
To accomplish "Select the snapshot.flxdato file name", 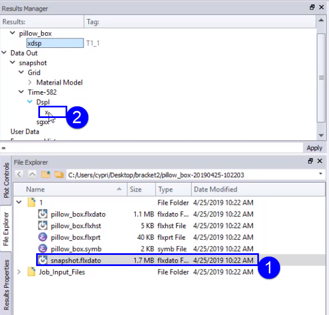I will point(76,260).
